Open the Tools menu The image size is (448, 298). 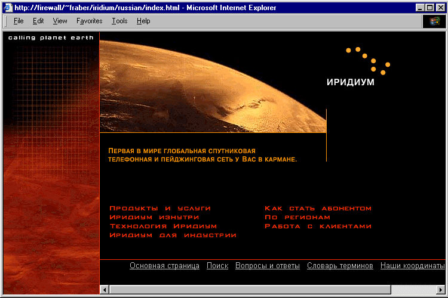pos(119,21)
